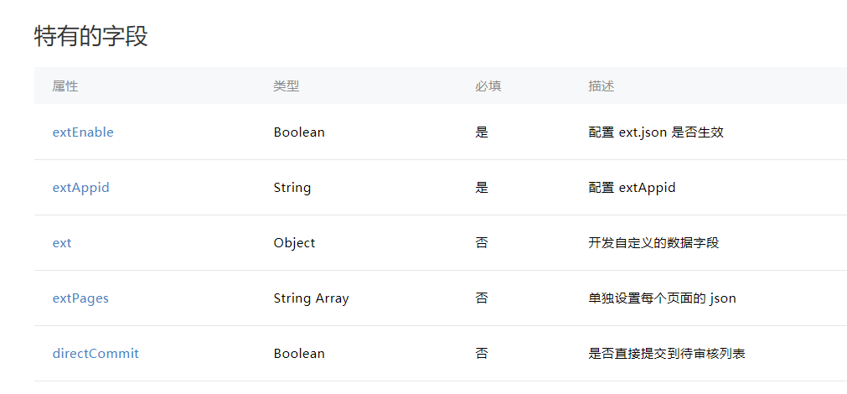The image size is (847, 394).
Task: Click the 必填 column header
Action: (x=488, y=86)
